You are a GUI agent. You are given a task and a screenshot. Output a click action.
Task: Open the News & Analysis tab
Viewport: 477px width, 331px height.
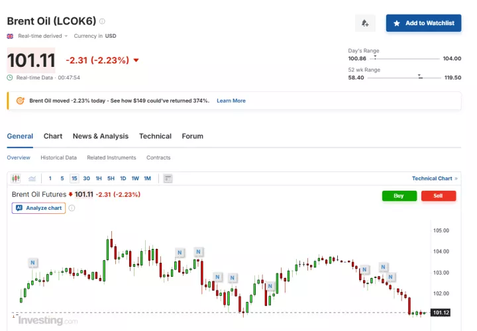101,136
